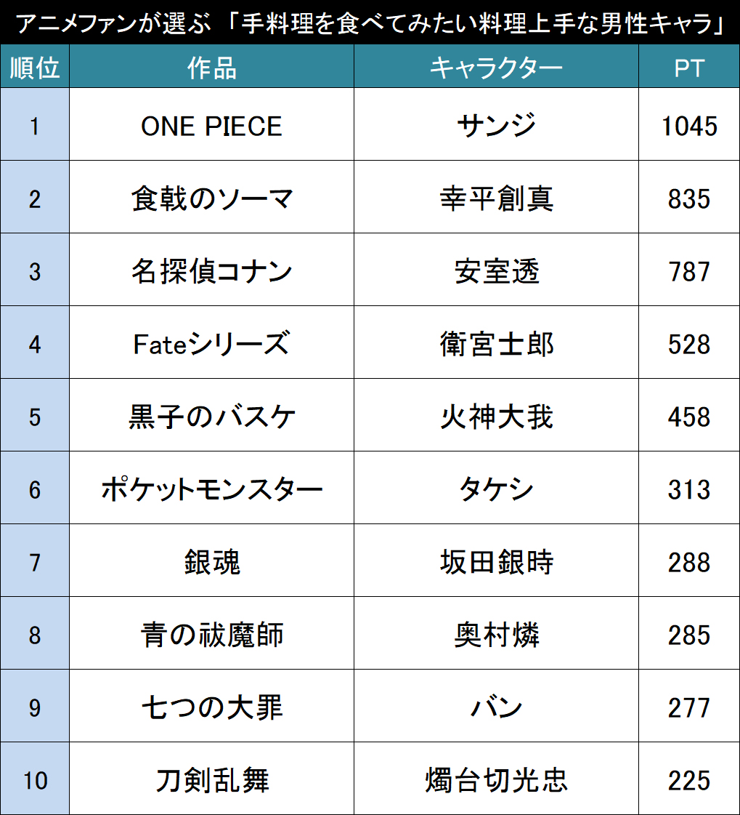This screenshot has height=815, width=740.
Task: Select the Fateシリーズ cell
Action: coord(212,342)
